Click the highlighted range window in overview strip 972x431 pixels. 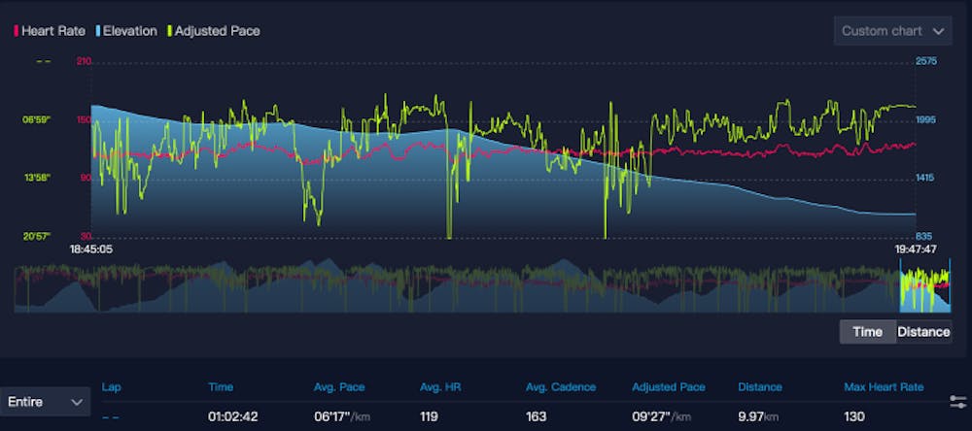point(923,285)
